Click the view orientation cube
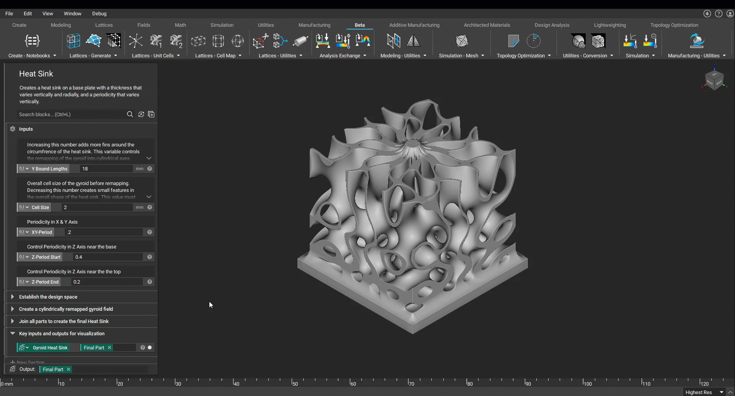Viewport: 735px width, 396px height. pos(714,80)
